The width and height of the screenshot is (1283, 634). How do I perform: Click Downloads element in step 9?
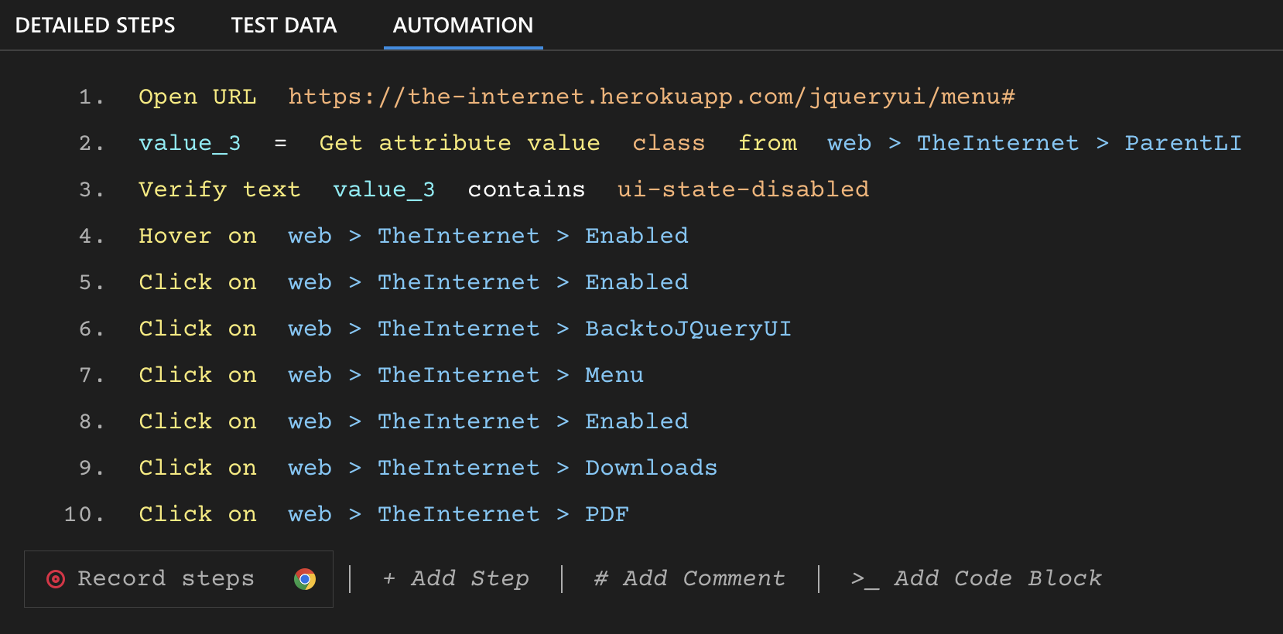(x=651, y=468)
